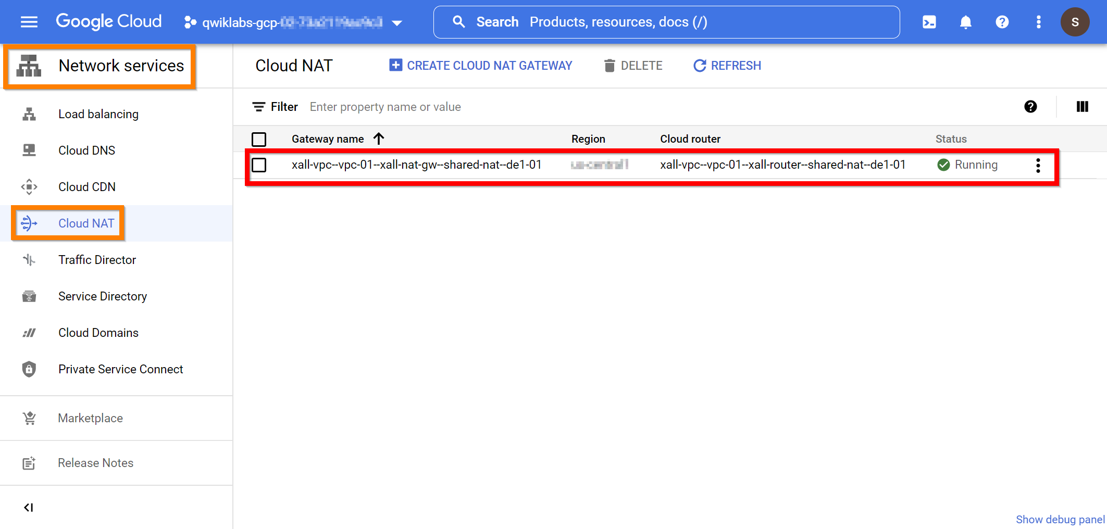Toggle the select all gateways checkbox
Viewport: 1107px width, 529px height.
[x=259, y=139]
